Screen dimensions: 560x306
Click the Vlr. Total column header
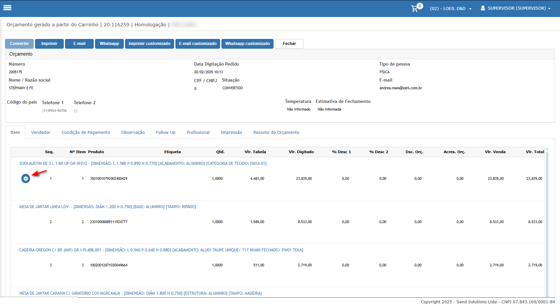coord(535,152)
